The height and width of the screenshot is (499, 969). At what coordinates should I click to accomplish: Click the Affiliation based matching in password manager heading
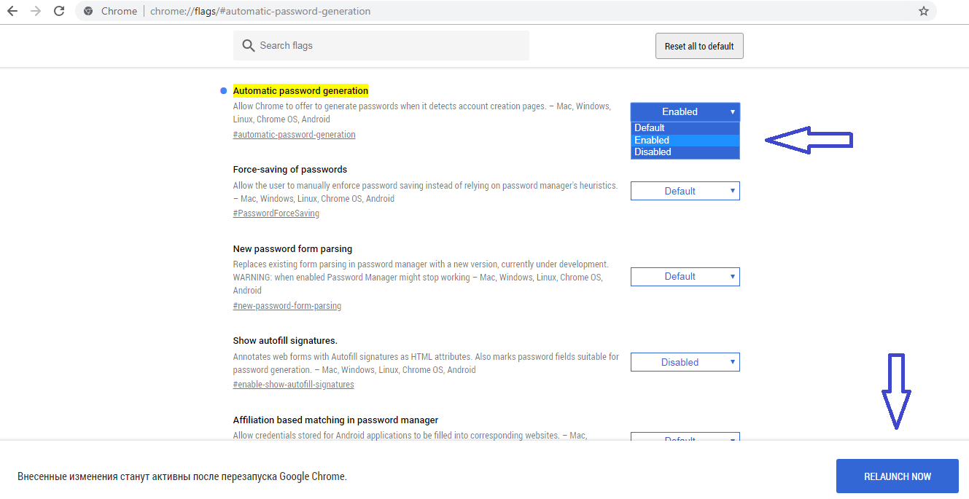336,420
